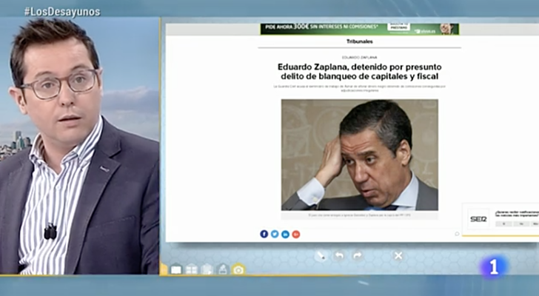The height and width of the screenshot is (296, 539).
Task: Decline notifications with the No button
Action: (x=521, y=224)
